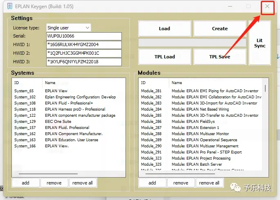Image resolution: width=280 pixels, height=200 pixels.
Task: Open the License type dropdown
Action: pyautogui.click(x=69, y=28)
